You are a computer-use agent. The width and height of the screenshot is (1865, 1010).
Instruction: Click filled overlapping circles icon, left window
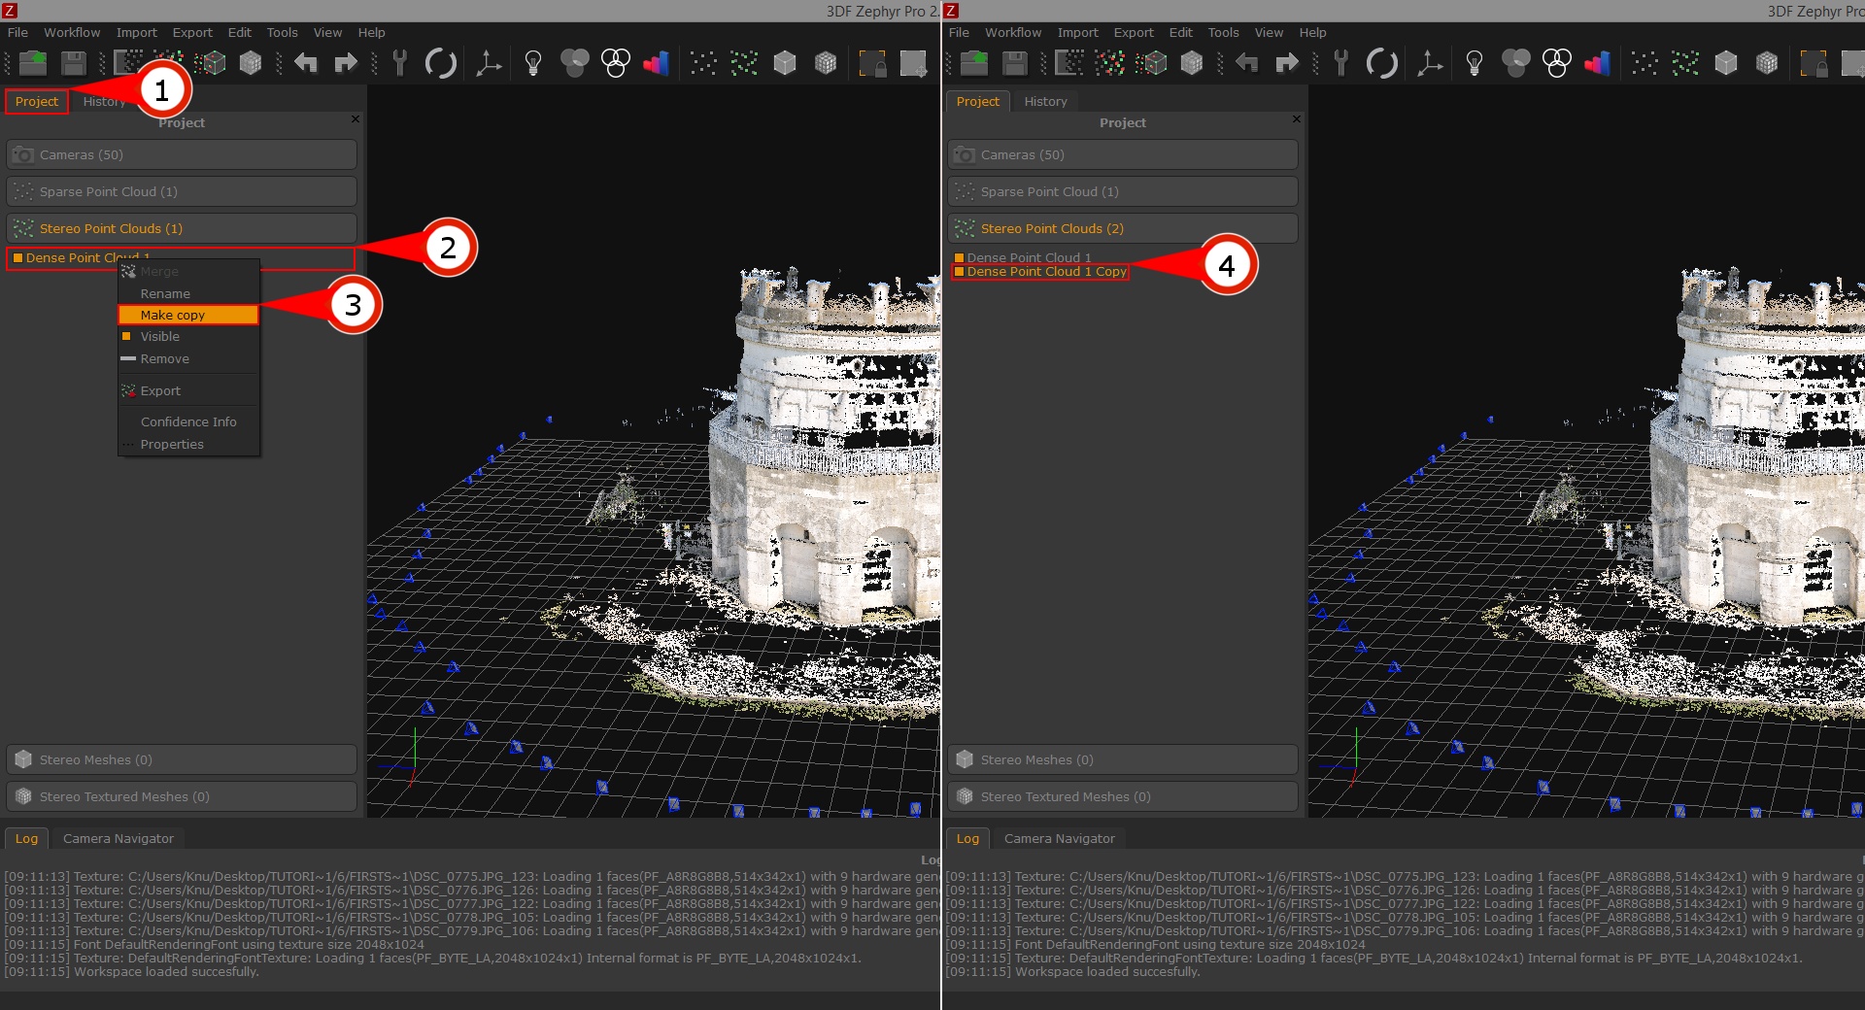(574, 63)
